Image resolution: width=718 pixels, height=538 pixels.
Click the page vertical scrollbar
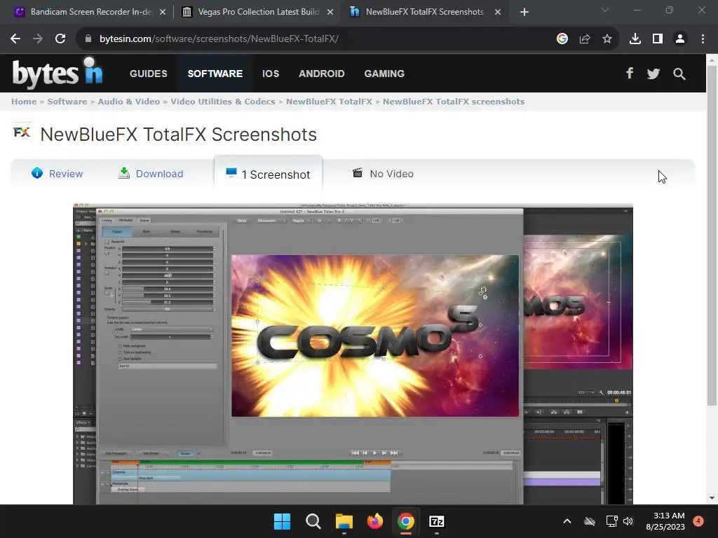click(x=712, y=235)
